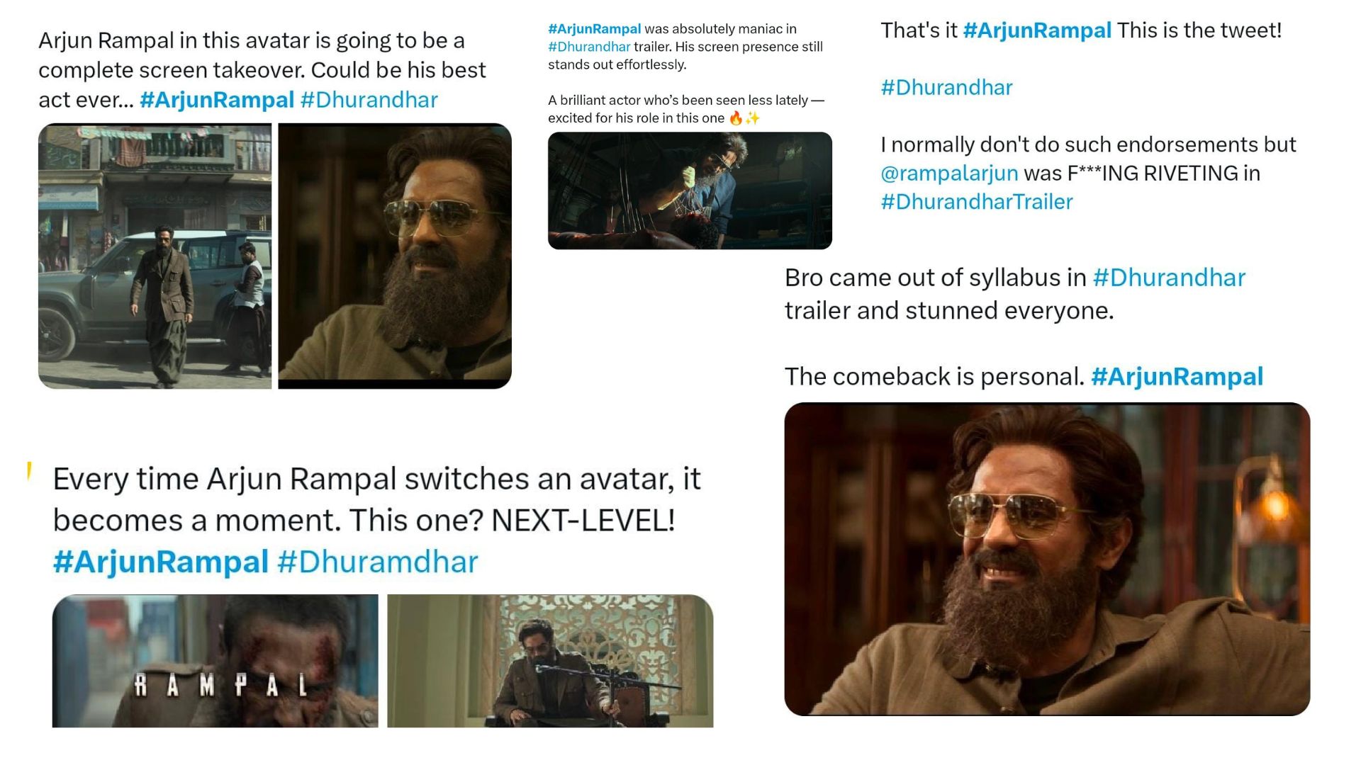This screenshot has height=765, width=1361.
Task: Click standalone #Dhurandhar hashtag below 'That's it'
Action: tap(946, 87)
